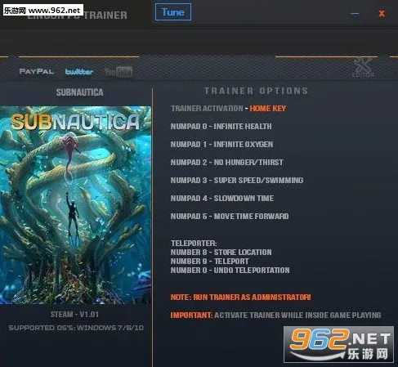Select Number 0 Undo Teleportation entry
The image size is (398, 367).
point(230,271)
